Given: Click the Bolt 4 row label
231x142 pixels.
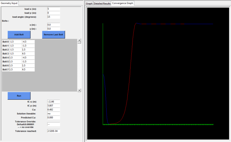Looking at the screenshot, I should [x=5, y=57].
